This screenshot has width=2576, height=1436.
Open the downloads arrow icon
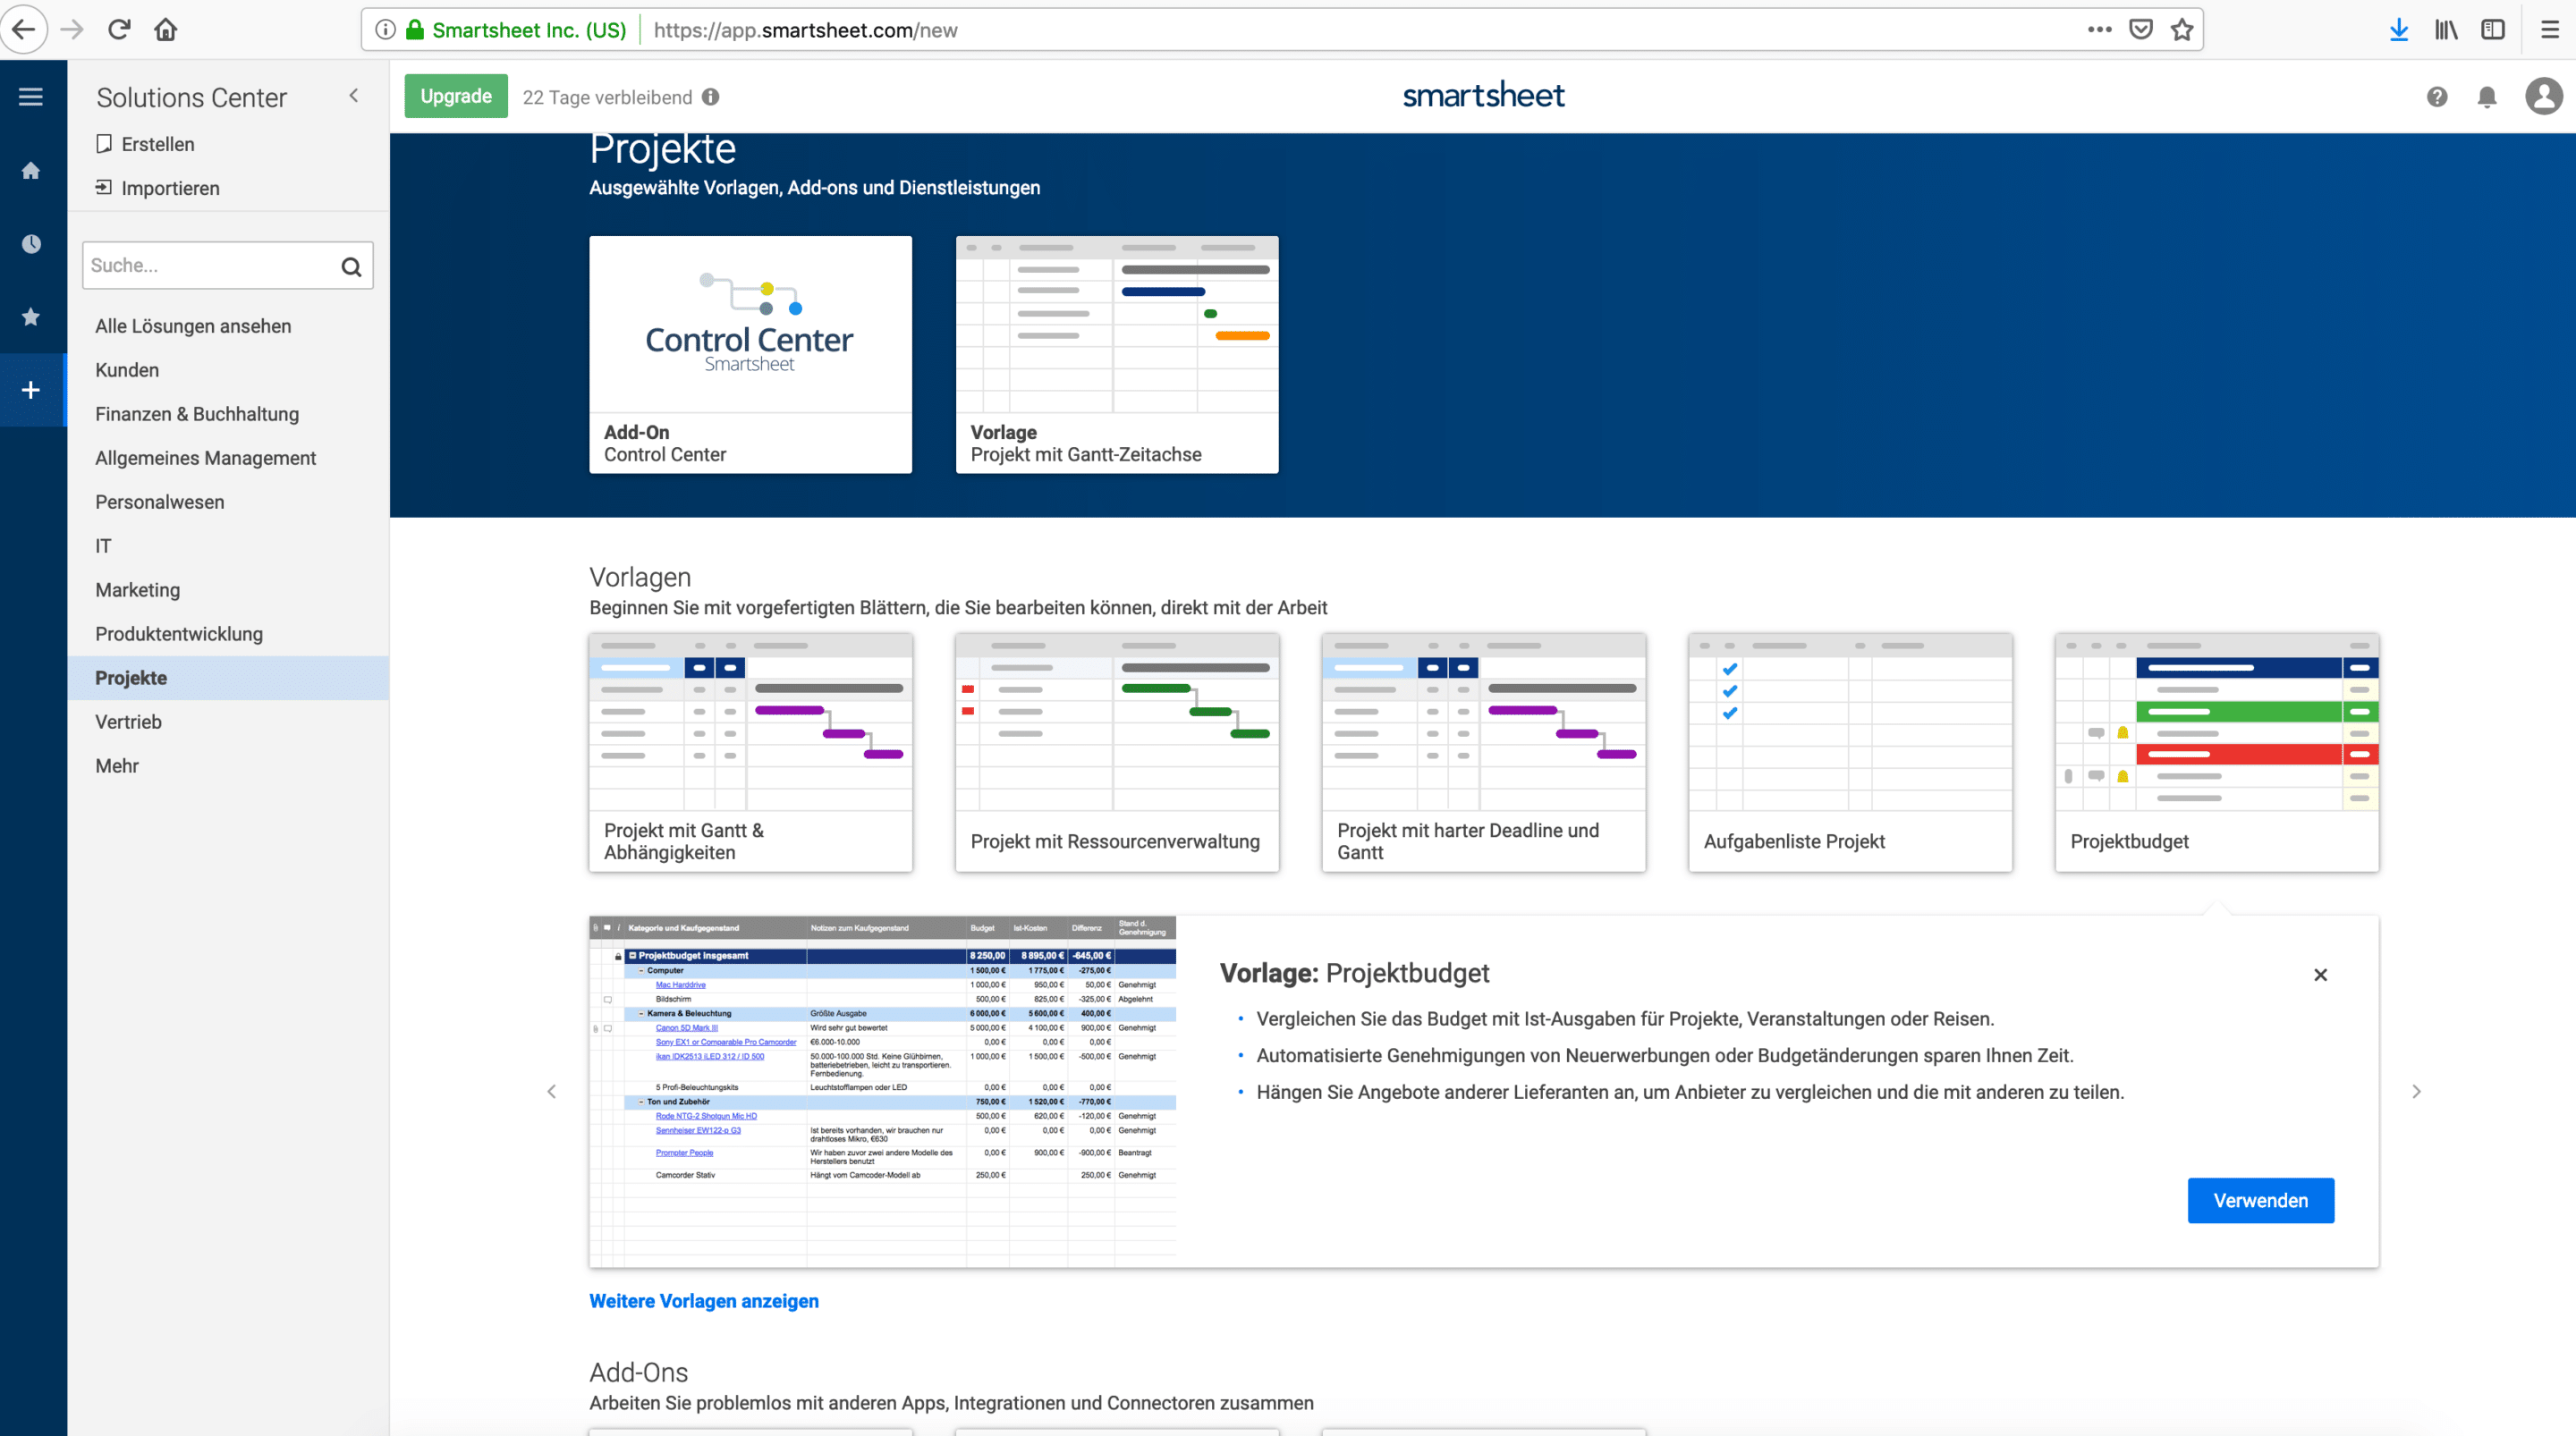pos(2399,30)
